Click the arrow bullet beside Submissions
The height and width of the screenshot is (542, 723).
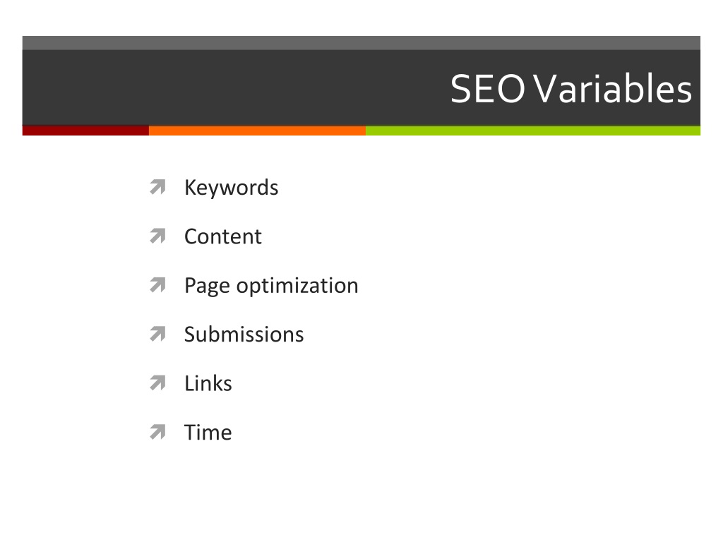(157, 334)
